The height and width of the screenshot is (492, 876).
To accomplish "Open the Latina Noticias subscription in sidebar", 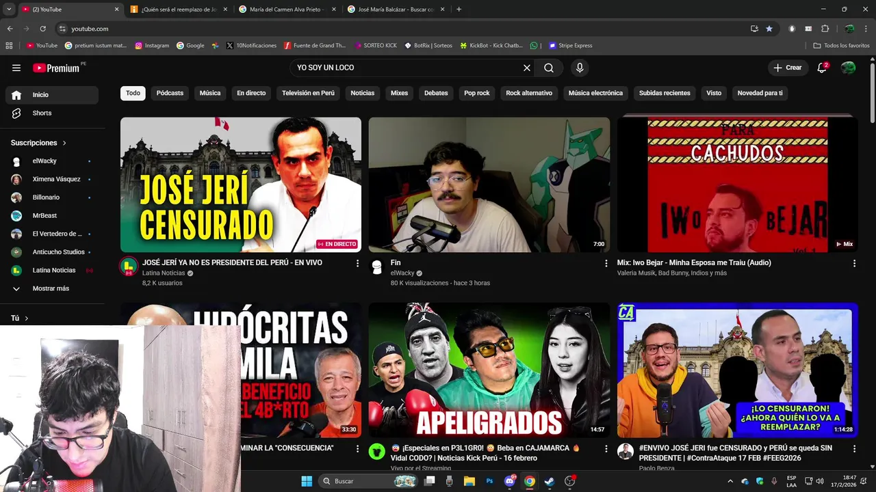I will click(52, 270).
